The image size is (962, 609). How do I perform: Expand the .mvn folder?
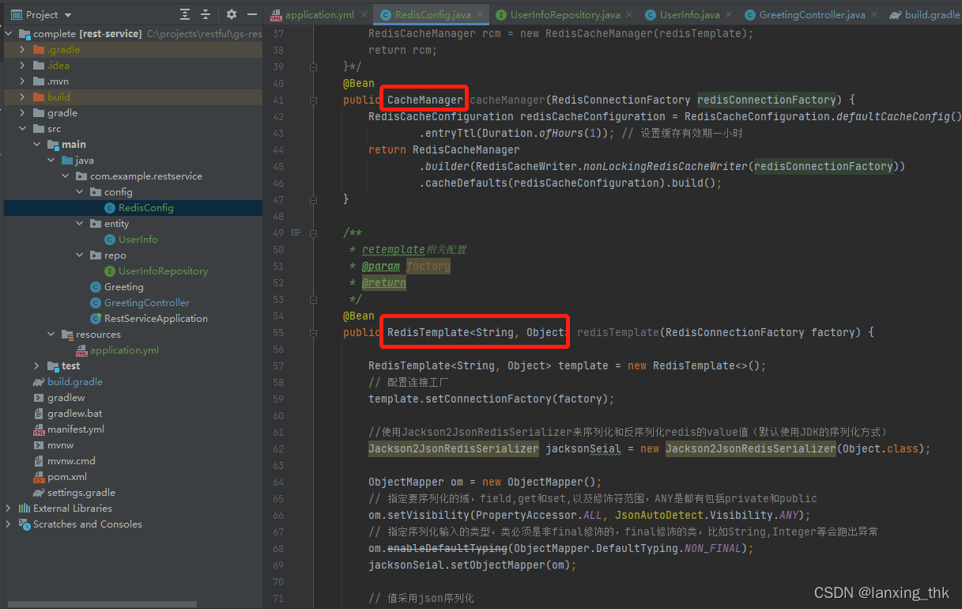click(23, 81)
